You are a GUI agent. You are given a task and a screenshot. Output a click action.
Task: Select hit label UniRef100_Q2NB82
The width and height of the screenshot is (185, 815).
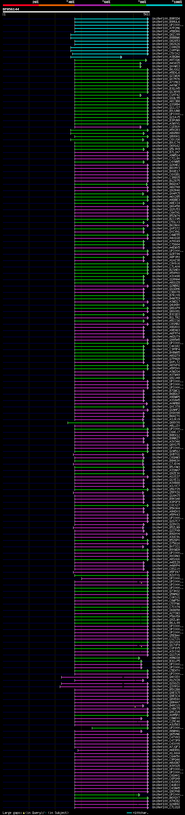coord(166,286)
